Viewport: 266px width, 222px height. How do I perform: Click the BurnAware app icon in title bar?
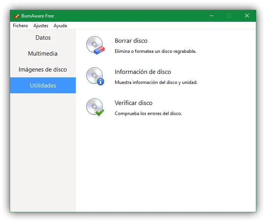(16, 16)
